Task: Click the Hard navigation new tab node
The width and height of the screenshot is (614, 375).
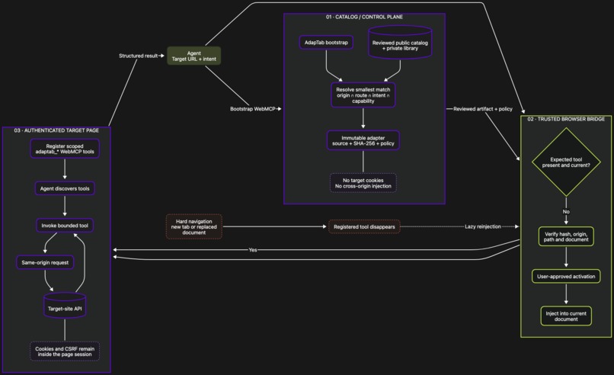Action: [x=193, y=226]
